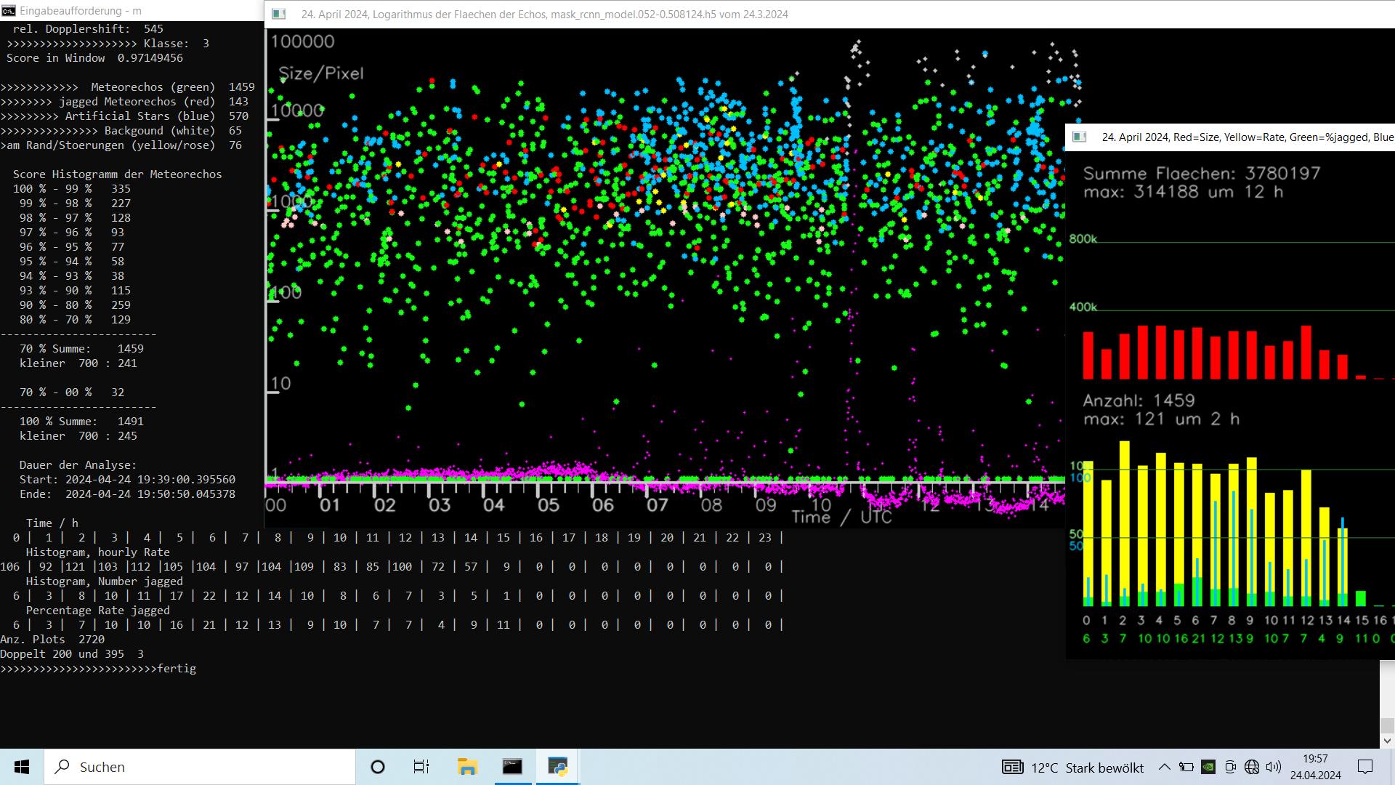Screen dimensions: 1395x785
Task: Click the Cortana circle icon
Action: (378, 767)
